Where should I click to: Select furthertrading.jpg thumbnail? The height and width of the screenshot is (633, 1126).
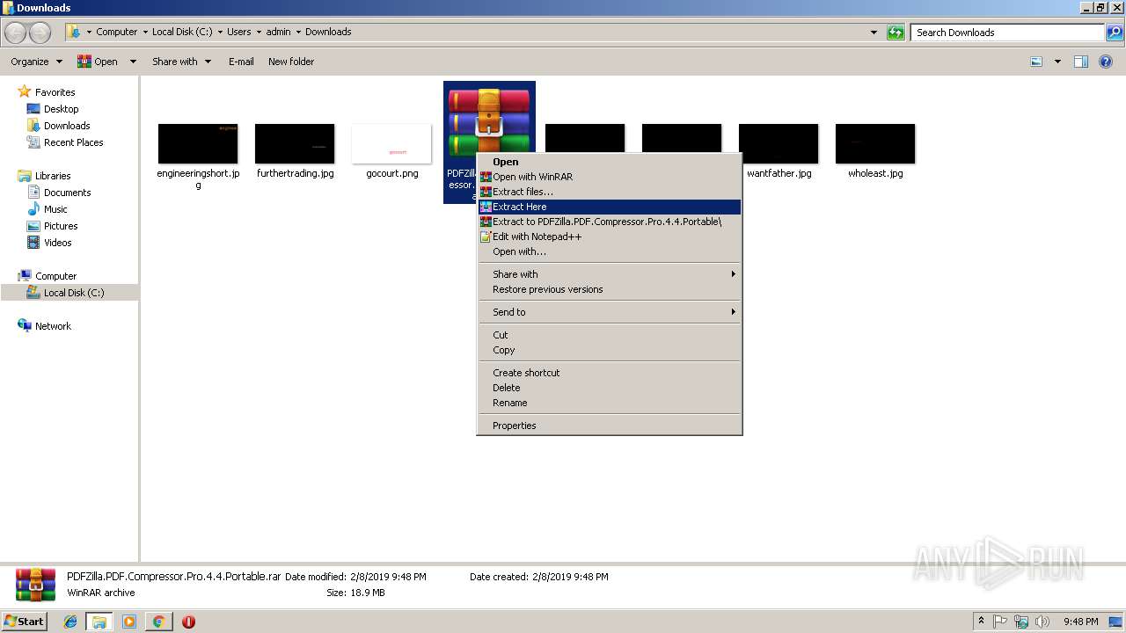tap(295, 143)
